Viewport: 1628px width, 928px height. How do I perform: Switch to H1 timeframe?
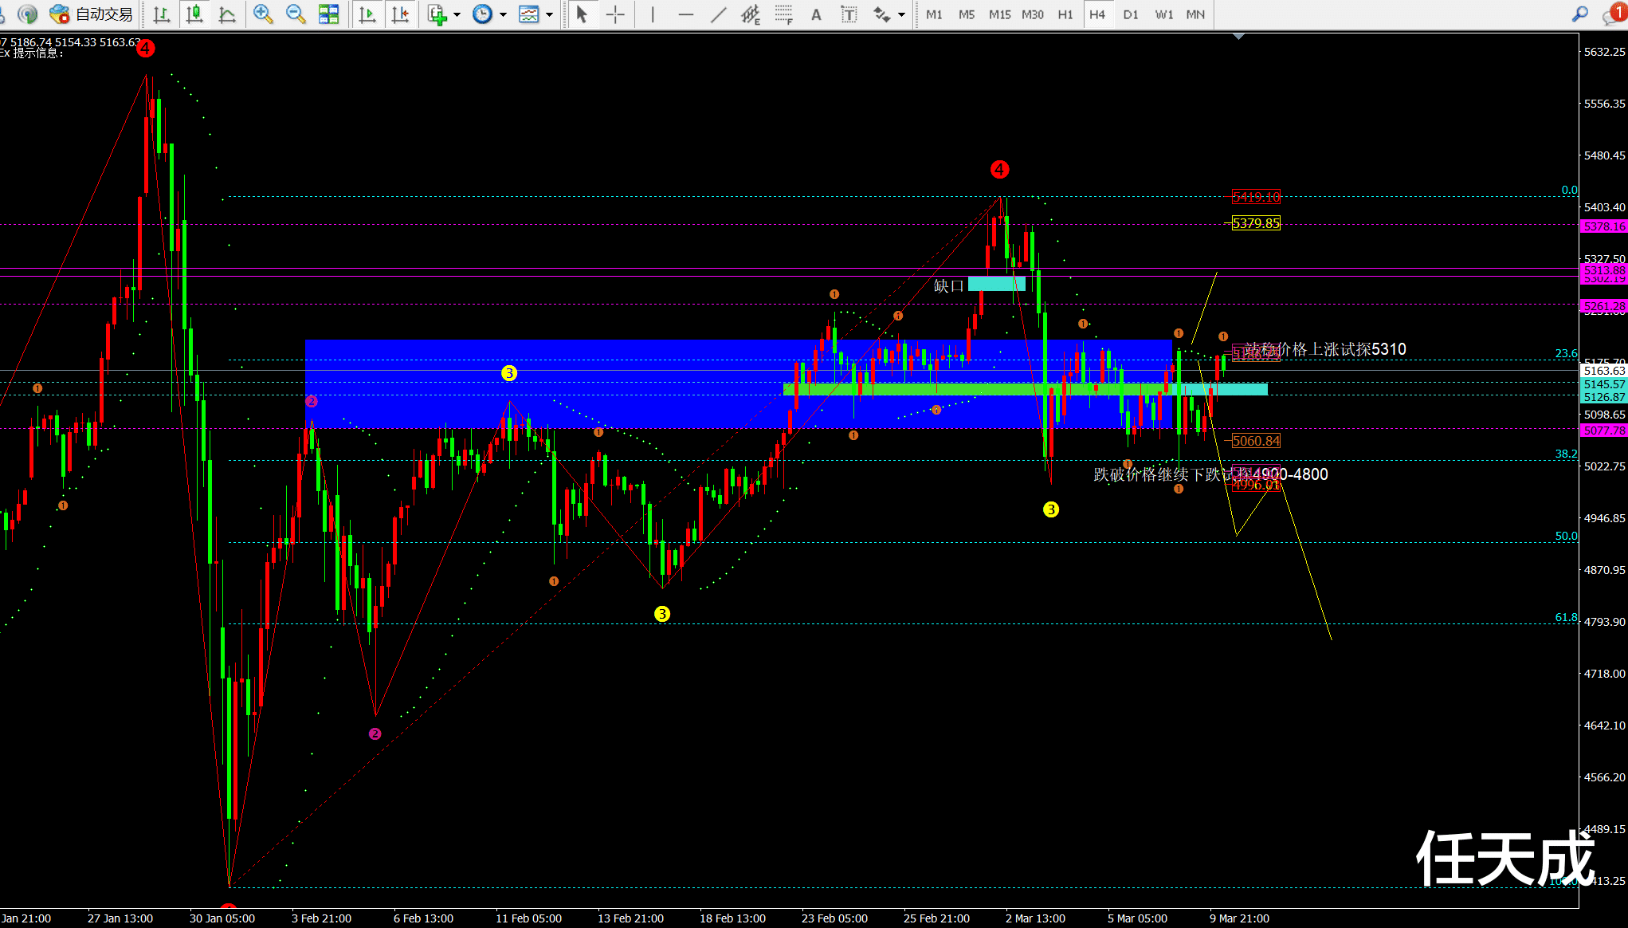(1065, 14)
